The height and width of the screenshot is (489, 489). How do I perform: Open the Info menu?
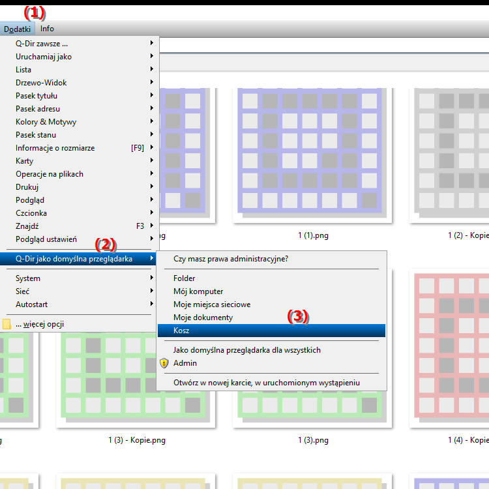47,29
